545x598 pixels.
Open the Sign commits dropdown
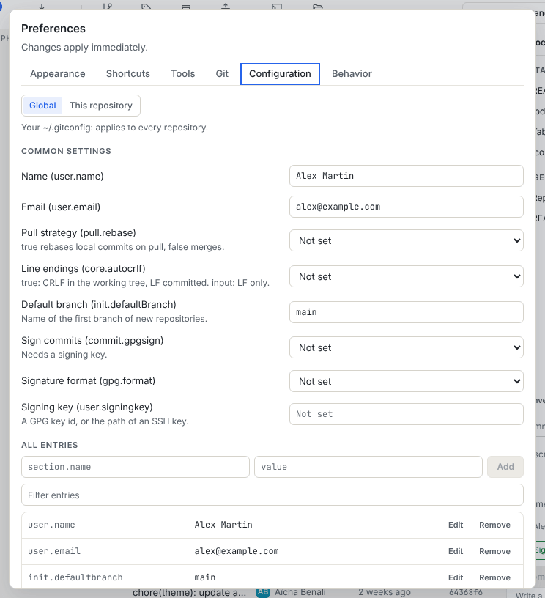407,347
